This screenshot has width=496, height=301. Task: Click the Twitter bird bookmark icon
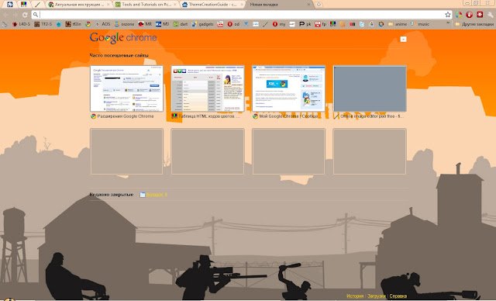click(x=362, y=24)
